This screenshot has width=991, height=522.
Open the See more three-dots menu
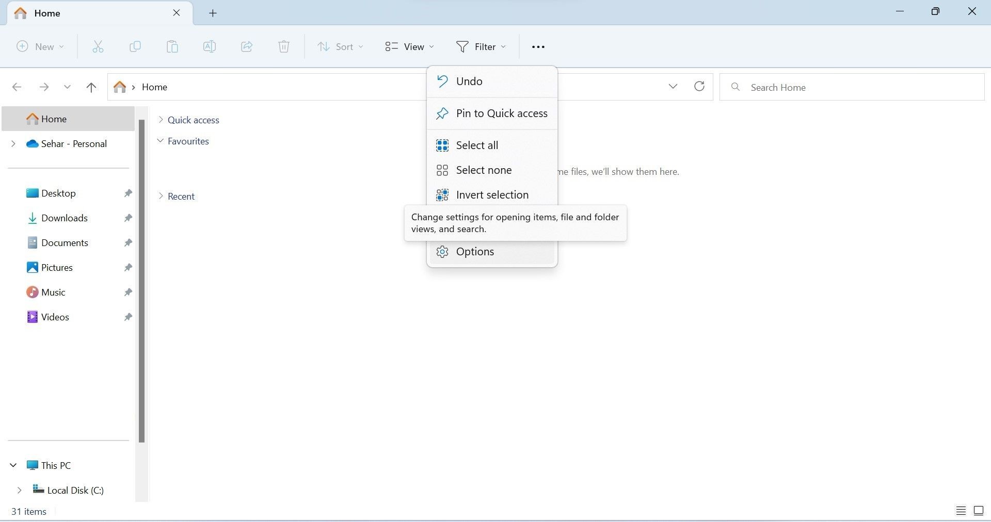coord(538,46)
